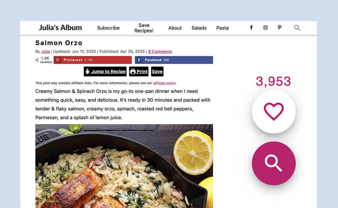Open author Julia link

point(46,52)
